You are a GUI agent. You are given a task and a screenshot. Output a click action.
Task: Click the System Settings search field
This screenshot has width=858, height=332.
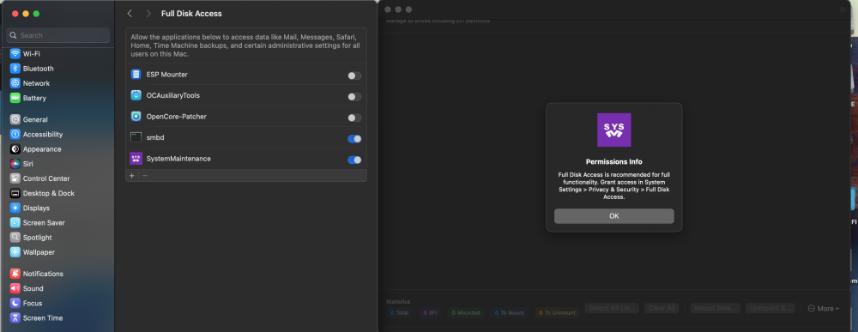point(58,35)
